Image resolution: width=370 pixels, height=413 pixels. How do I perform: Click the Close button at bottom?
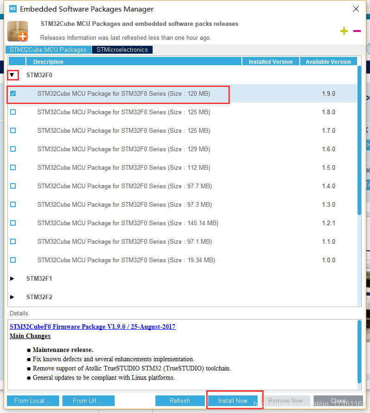(x=338, y=401)
